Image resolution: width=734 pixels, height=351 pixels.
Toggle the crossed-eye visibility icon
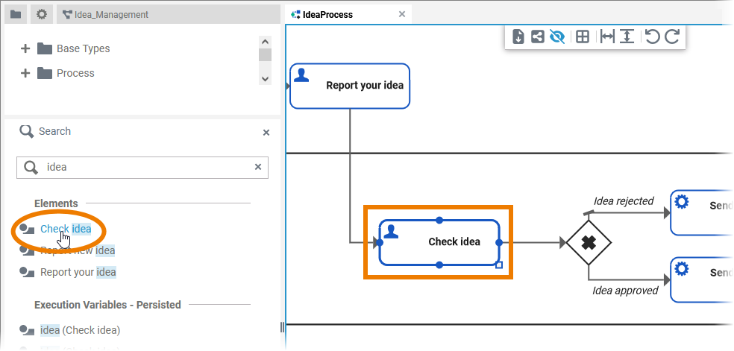557,37
